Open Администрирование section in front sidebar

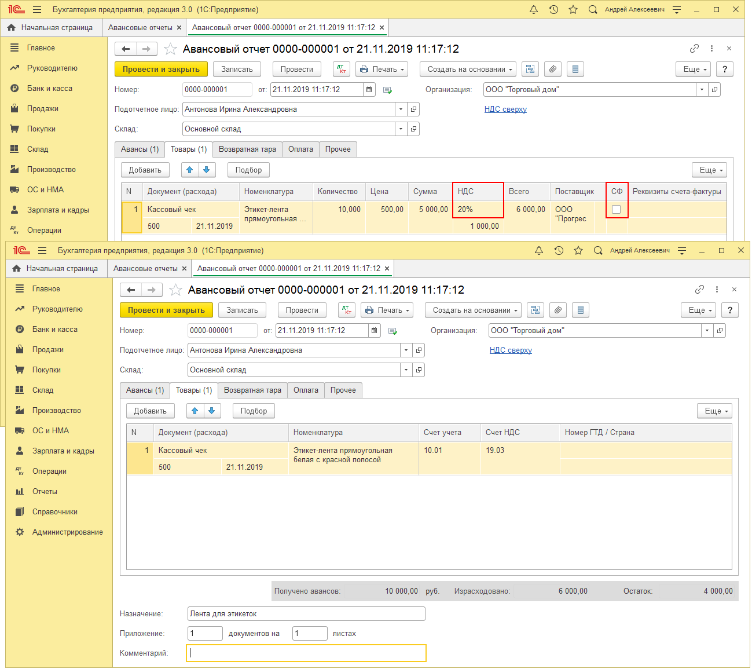[68, 532]
